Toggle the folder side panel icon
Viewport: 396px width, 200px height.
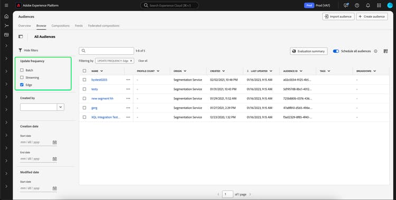21,36
